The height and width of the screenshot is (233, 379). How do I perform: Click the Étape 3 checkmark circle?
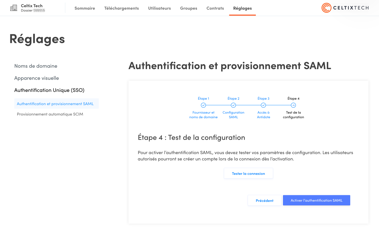click(x=263, y=105)
